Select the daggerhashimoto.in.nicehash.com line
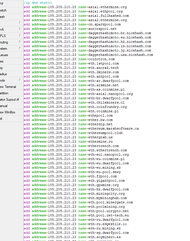Image resolution: width=190 pixels, height=241 pixels. [x=87, y=46]
